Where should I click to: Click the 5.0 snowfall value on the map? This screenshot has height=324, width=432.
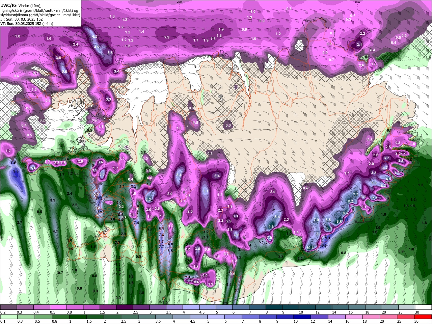(x=64, y=72)
